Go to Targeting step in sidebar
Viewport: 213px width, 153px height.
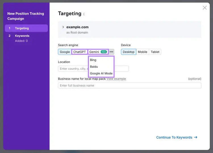(26, 28)
